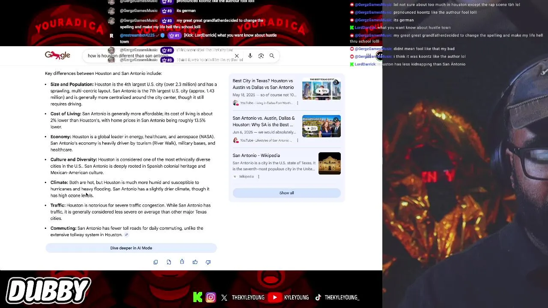548x308 pixels.
Task: Give thumbs up to the AI overview
Action: coord(195,262)
